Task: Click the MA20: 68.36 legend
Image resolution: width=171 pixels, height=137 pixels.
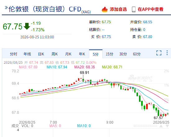Action: pos(85,67)
